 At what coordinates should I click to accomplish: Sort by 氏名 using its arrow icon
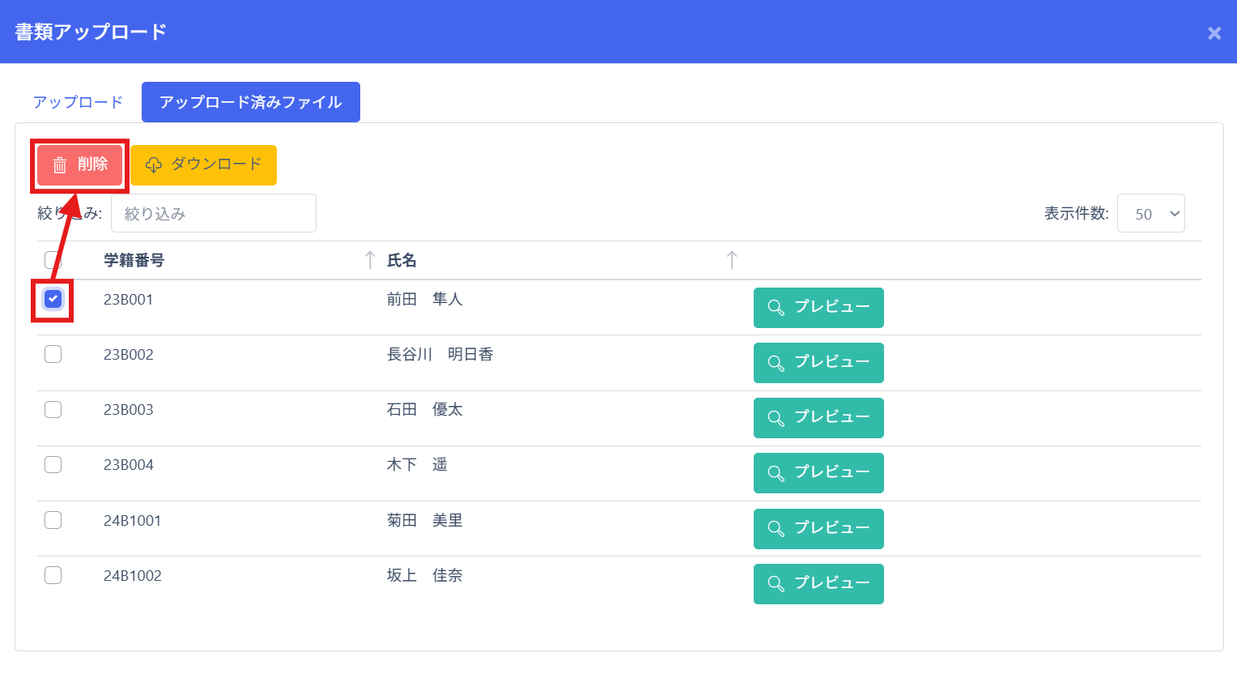[x=732, y=260]
